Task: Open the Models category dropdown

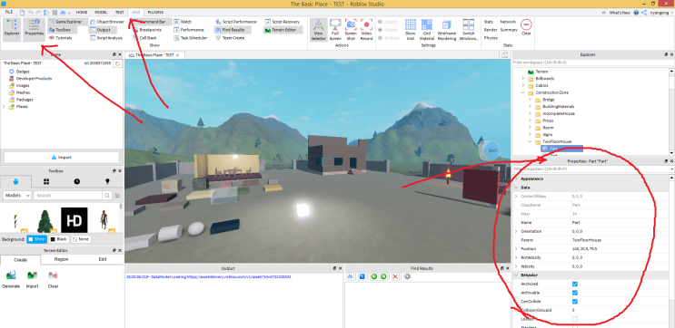Action: pos(16,196)
